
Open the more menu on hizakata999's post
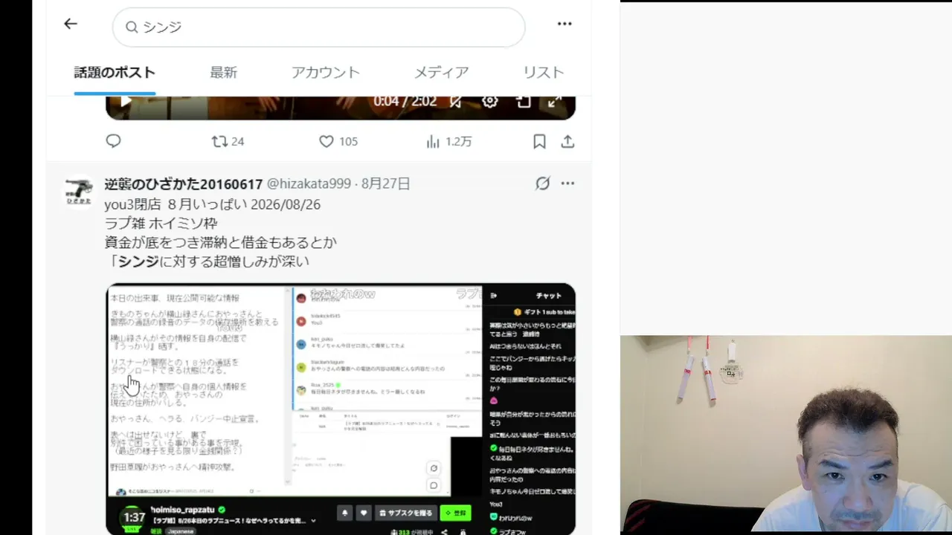(x=567, y=184)
